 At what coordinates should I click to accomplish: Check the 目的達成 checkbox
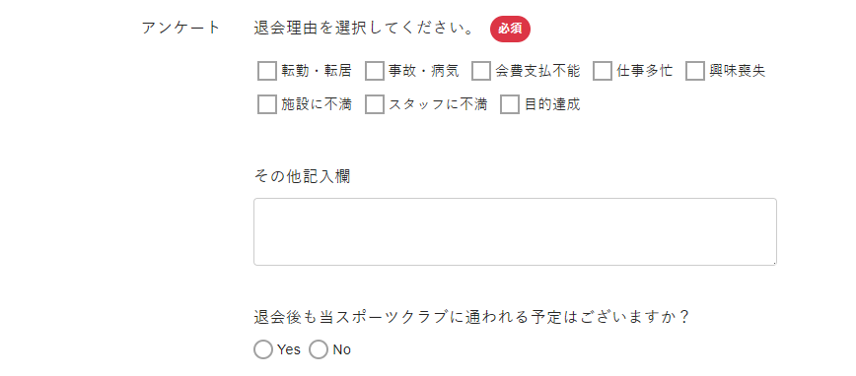click(x=510, y=104)
